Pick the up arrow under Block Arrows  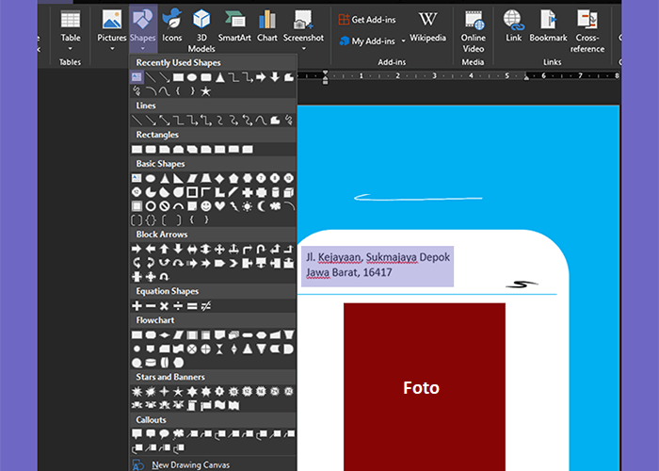pyautogui.click(x=165, y=249)
